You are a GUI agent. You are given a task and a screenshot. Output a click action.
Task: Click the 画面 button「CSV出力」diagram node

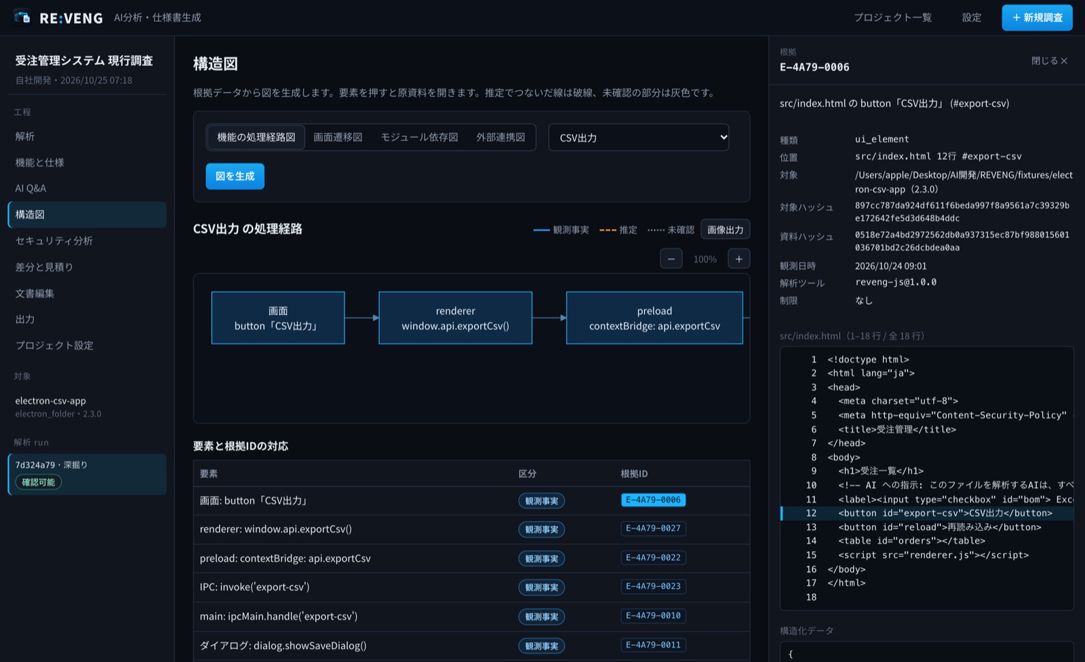(278, 318)
